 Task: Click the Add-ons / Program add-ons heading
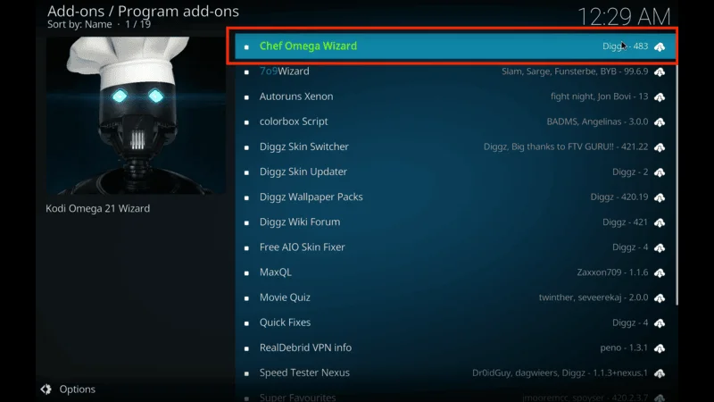tap(143, 11)
